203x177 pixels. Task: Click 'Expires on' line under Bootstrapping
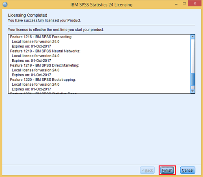tap(31, 89)
